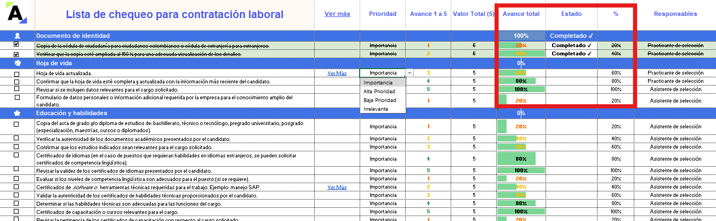716x221 pixels.
Task: Tick 'Evaluar si los niveles de competencia' checkbox
Action: coord(16,179)
